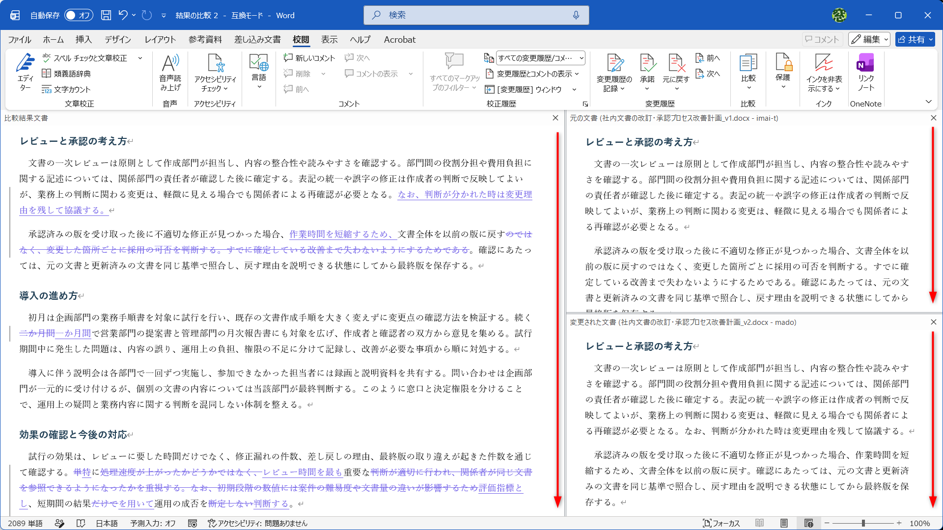Switch to Print Layout view in status bar
This screenshot has height=530, width=943.
point(784,523)
